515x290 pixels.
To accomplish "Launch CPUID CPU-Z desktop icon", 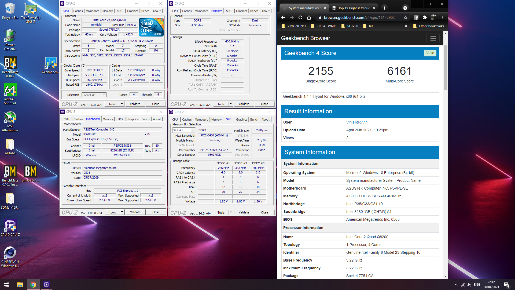I will click(x=10, y=228).
